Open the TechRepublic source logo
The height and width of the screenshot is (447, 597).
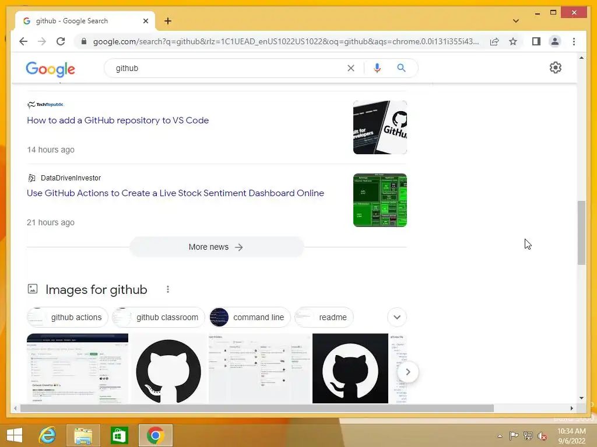(45, 105)
